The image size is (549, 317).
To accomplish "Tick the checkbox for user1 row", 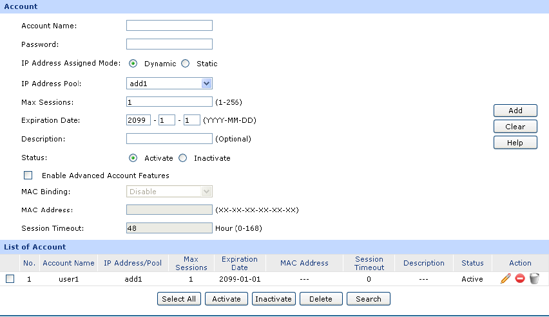I will point(10,279).
